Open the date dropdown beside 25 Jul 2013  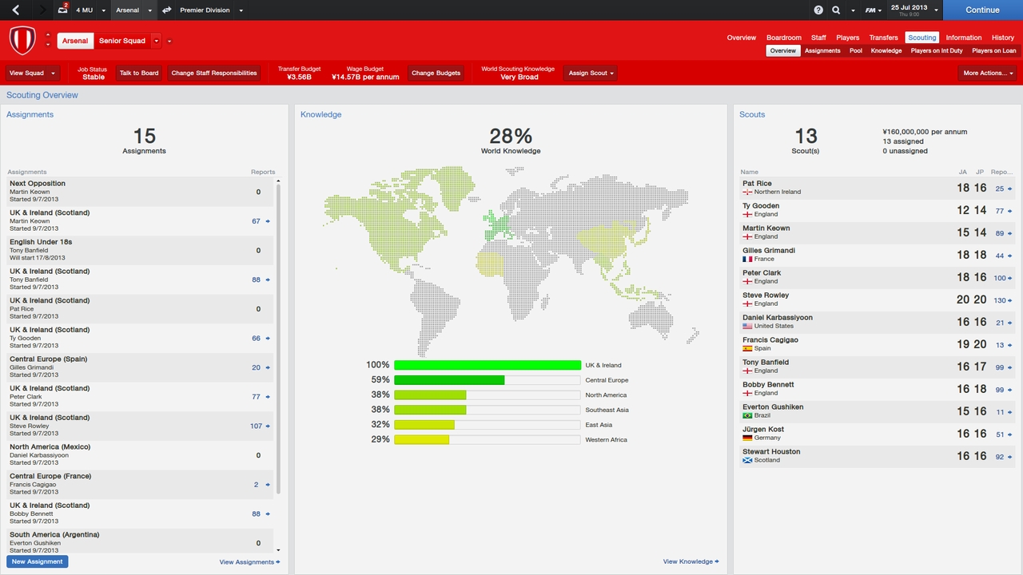(935, 10)
